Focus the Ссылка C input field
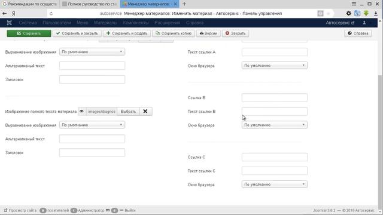The width and height of the screenshot is (383, 215). click(275, 157)
